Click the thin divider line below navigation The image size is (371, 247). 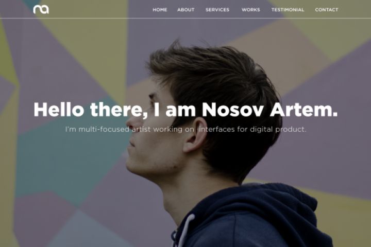pyautogui.click(x=185, y=18)
